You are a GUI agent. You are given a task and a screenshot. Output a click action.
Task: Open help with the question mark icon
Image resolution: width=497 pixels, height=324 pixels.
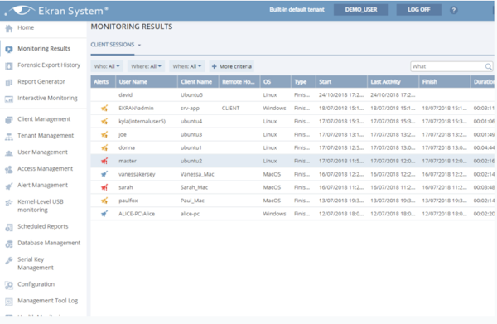[x=454, y=10]
